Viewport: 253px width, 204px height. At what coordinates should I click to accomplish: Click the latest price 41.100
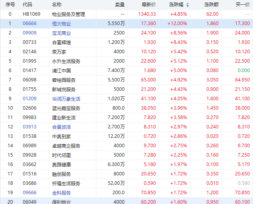coord(148,99)
